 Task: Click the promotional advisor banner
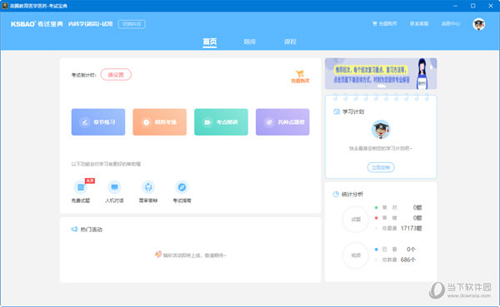[381, 73]
